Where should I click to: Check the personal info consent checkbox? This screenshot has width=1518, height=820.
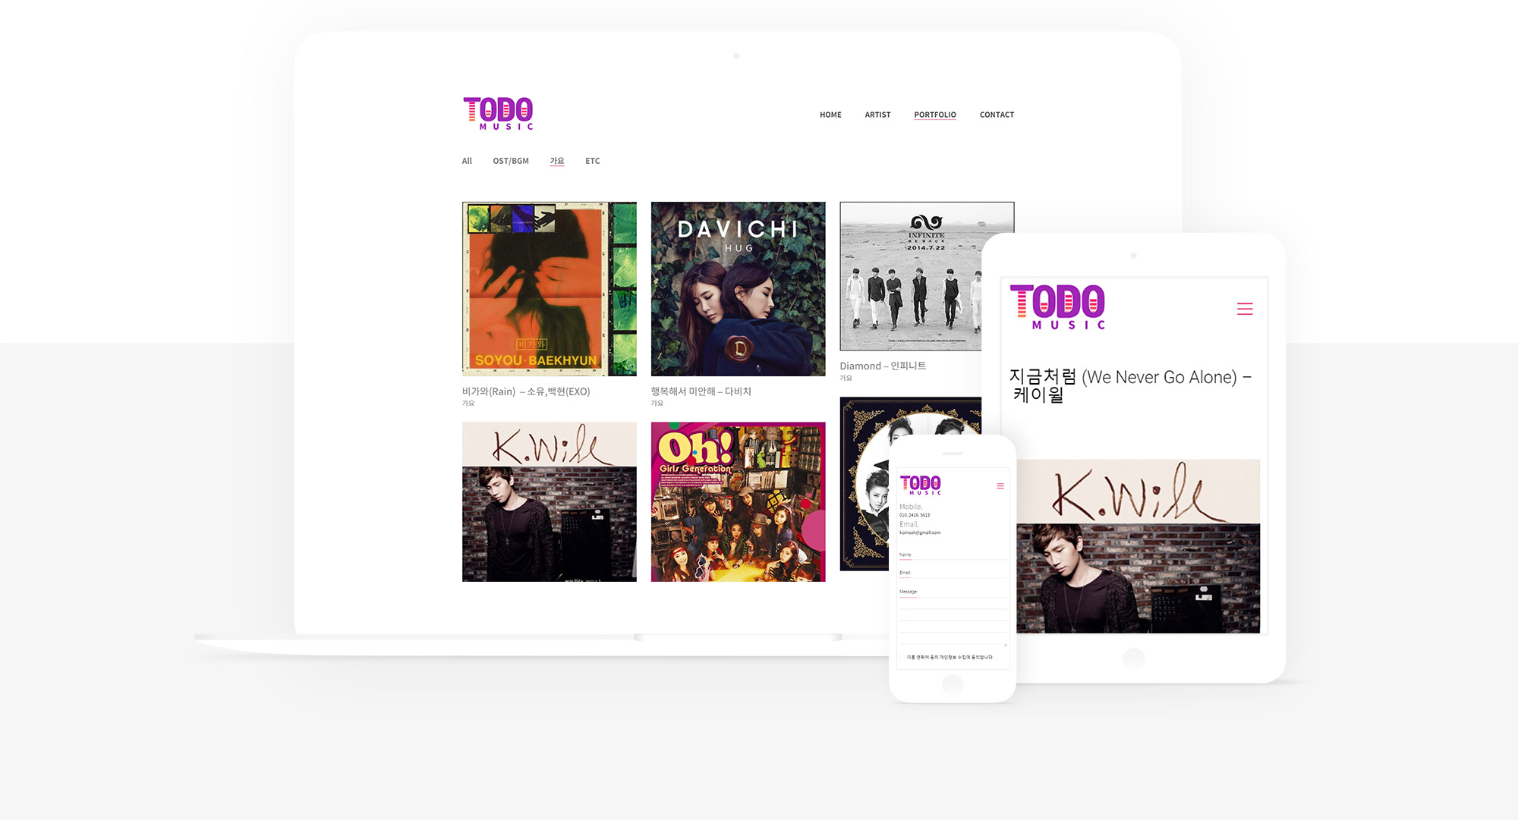coord(903,658)
